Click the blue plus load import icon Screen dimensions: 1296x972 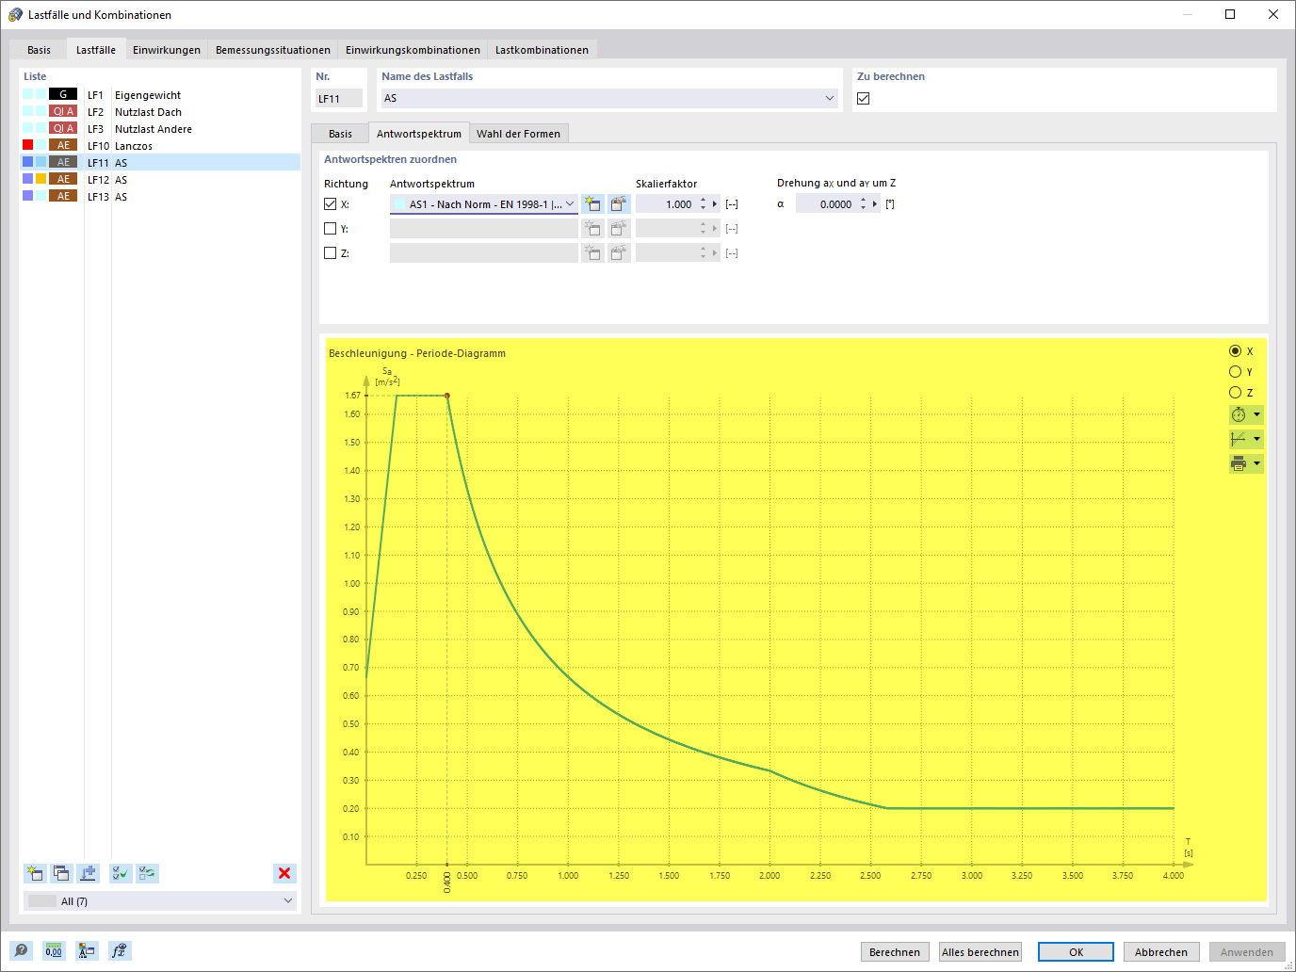[x=89, y=873]
